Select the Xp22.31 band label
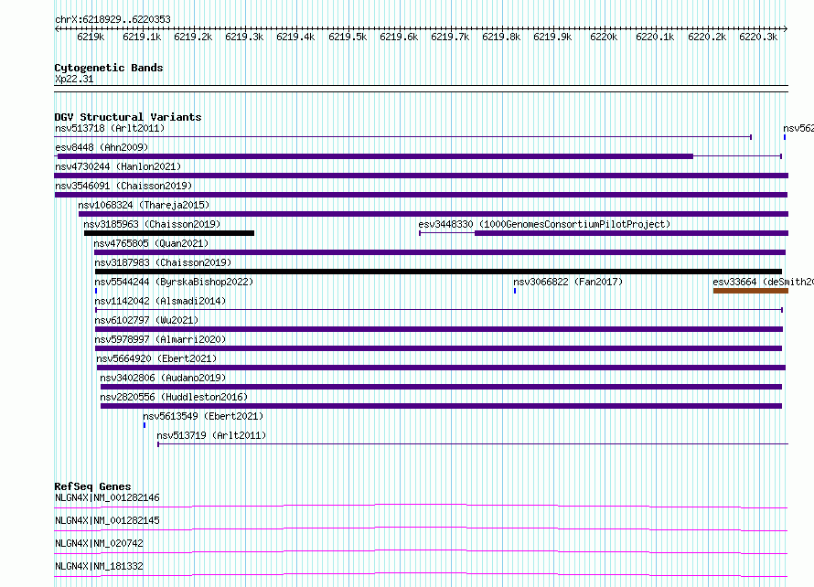 (74, 79)
